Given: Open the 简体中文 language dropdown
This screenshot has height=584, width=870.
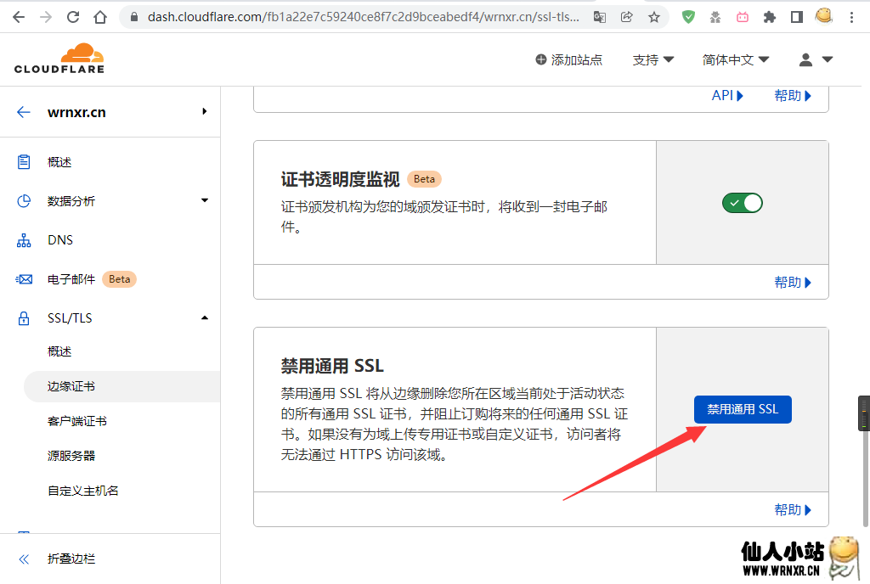Looking at the screenshot, I should click(736, 59).
